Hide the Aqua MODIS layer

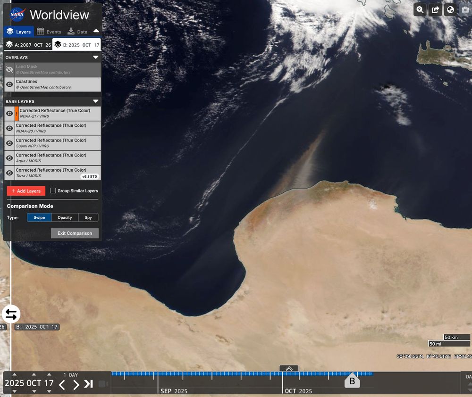[9, 158]
